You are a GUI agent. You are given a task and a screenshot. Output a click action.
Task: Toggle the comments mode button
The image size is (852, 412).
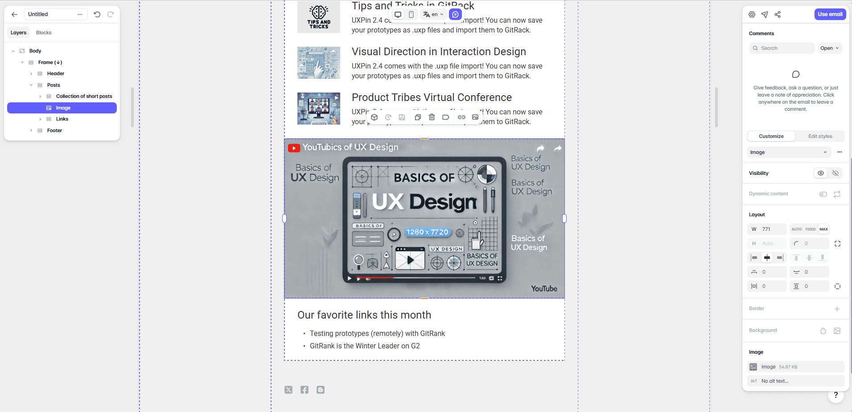[x=455, y=15]
